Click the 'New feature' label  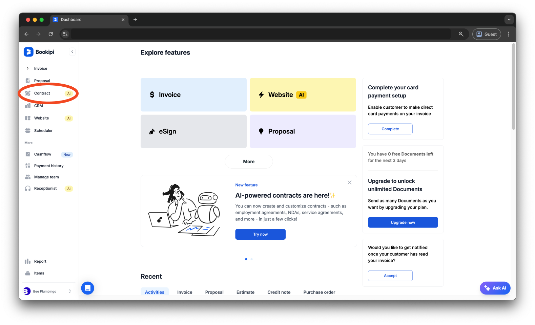[x=246, y=185]
